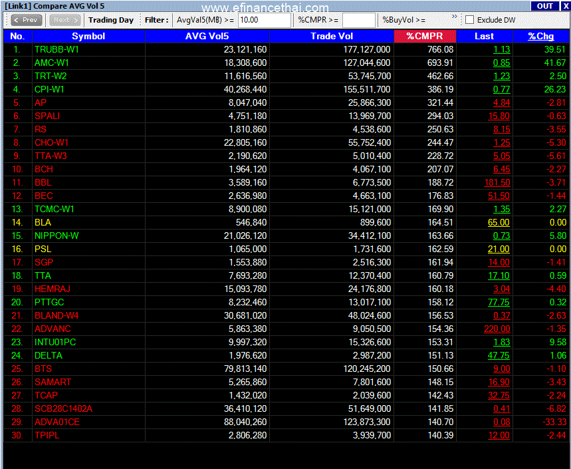Click average volume 40,268,440
The height and width of the screenshot is (469, 571).
pos(245,89)
